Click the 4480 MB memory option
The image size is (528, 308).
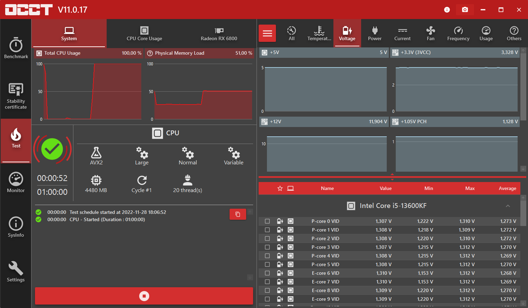(96, 184)
